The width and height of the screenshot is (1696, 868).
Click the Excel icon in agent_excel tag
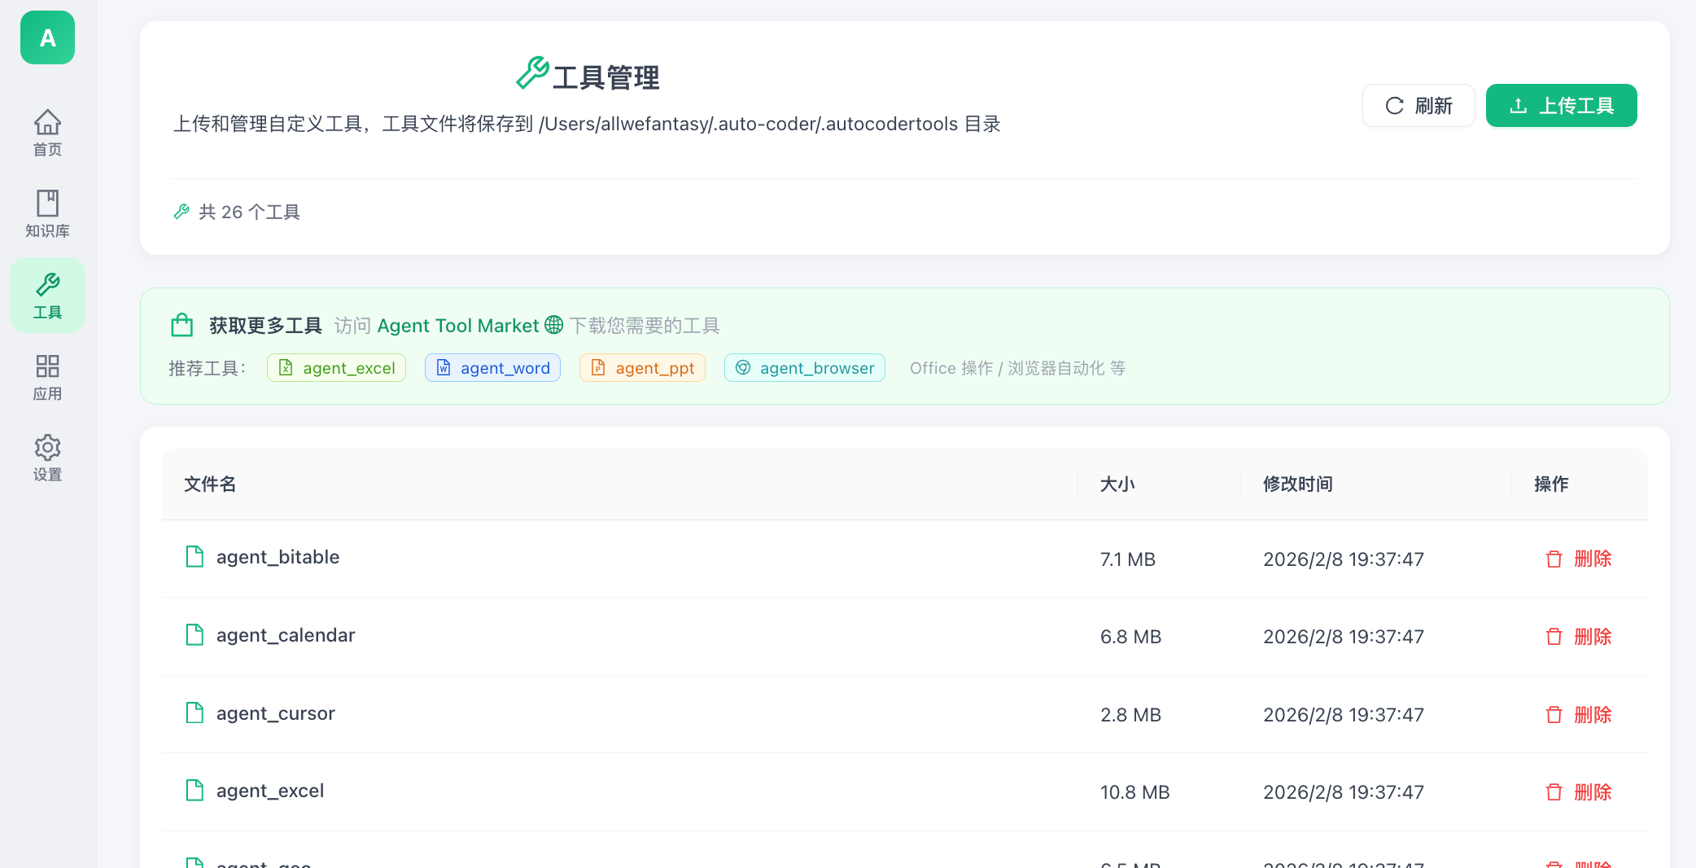285,368
